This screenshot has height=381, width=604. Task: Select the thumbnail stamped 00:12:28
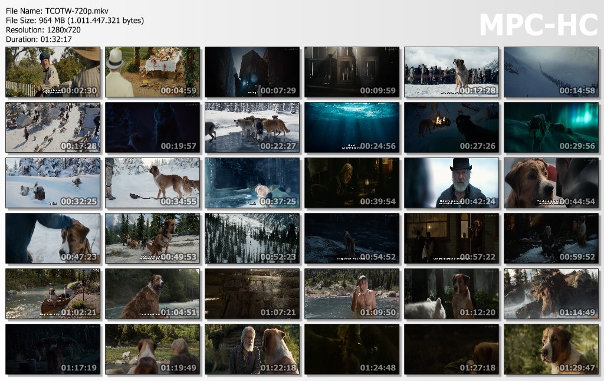point(451,72)
